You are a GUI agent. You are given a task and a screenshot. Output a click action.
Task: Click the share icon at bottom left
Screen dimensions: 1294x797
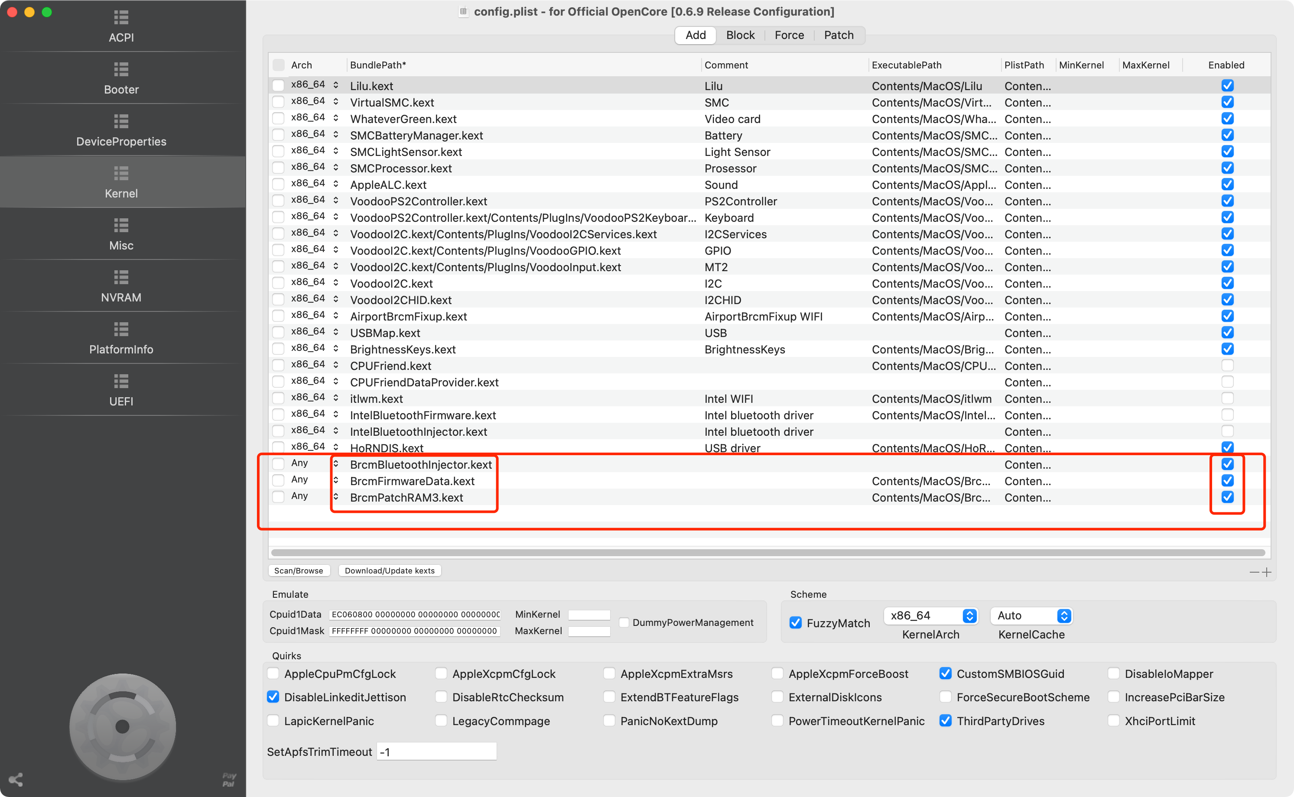tap(16, 780)
